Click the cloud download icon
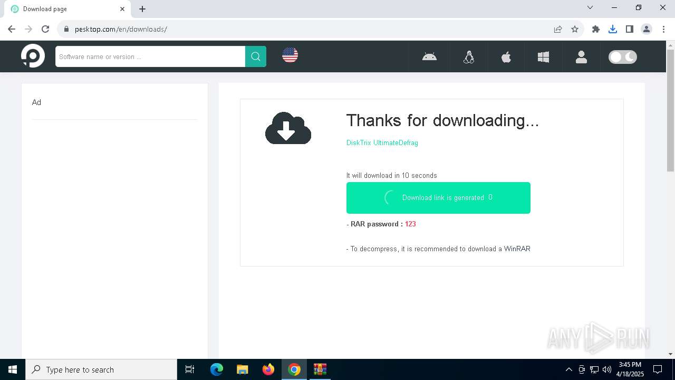The height and width of the screenshot is (380, 675). pyautogui.click(x=288, y=128)
